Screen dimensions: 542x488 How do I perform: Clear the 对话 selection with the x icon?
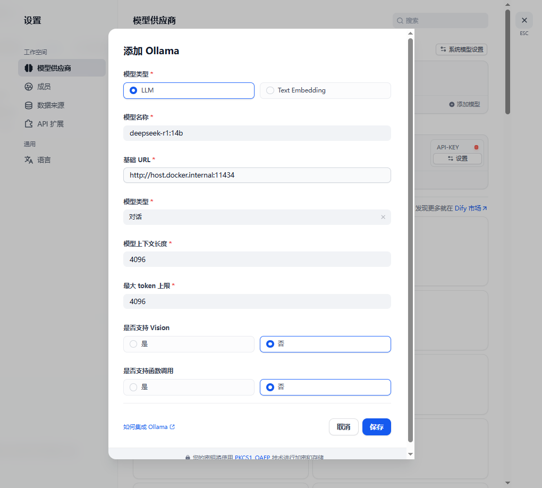point(383,217)
